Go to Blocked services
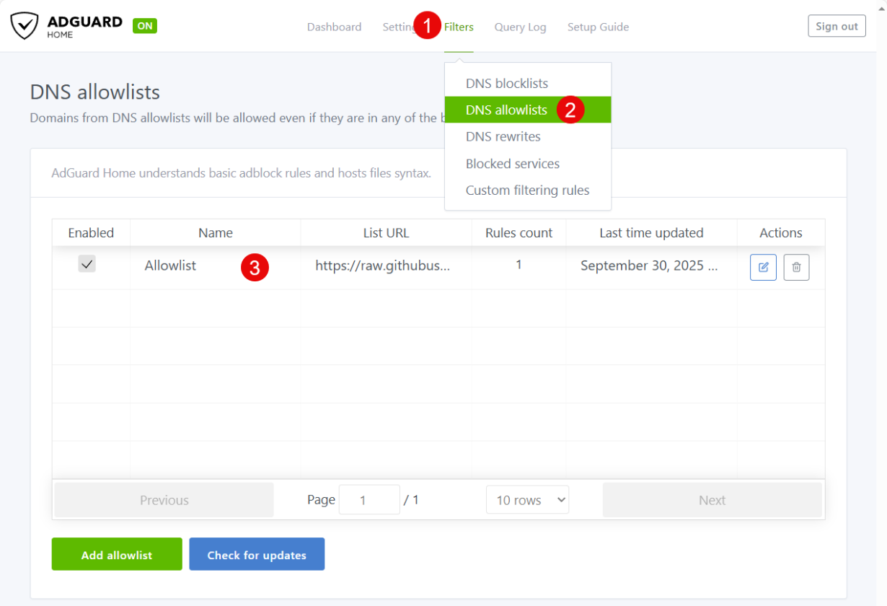This screenshot has height=606, width=887. [513, 164]
